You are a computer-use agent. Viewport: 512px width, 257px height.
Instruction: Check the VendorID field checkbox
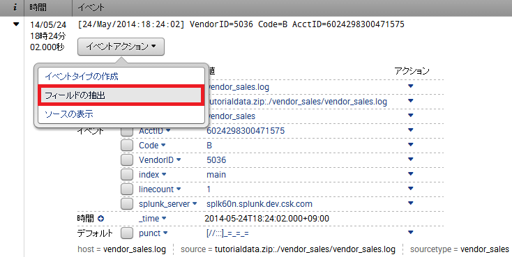click(127, 159)
